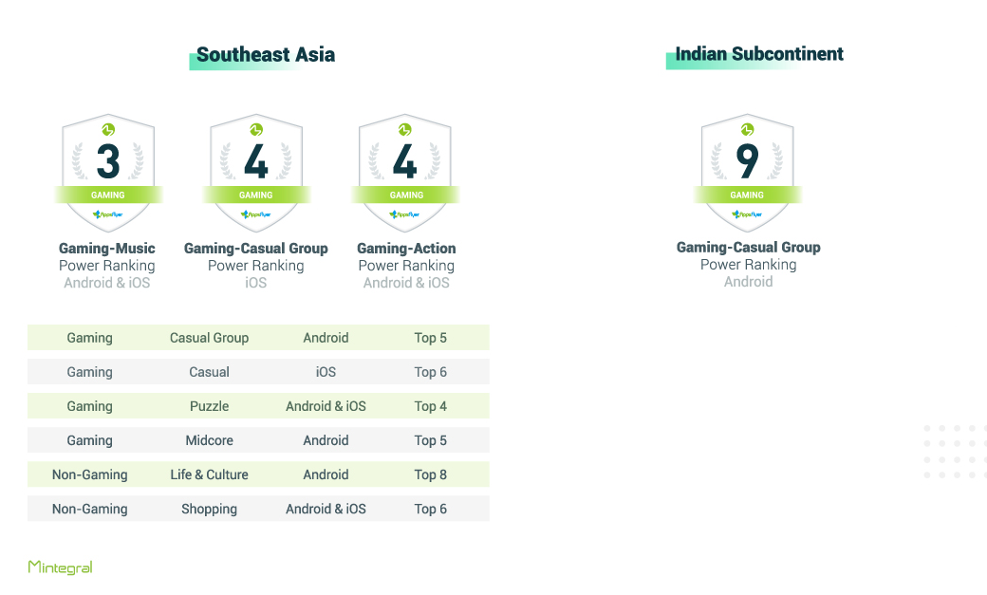Click AppsFlyer logo on rank 9 badge
The image size is (987, 595).
[747, 214]
